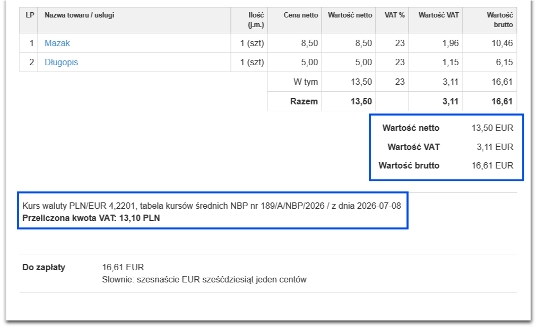The width and height of the screenshot is (537, 328).
Task: Click the VAT % column header
Action: [x=395, y=15]
